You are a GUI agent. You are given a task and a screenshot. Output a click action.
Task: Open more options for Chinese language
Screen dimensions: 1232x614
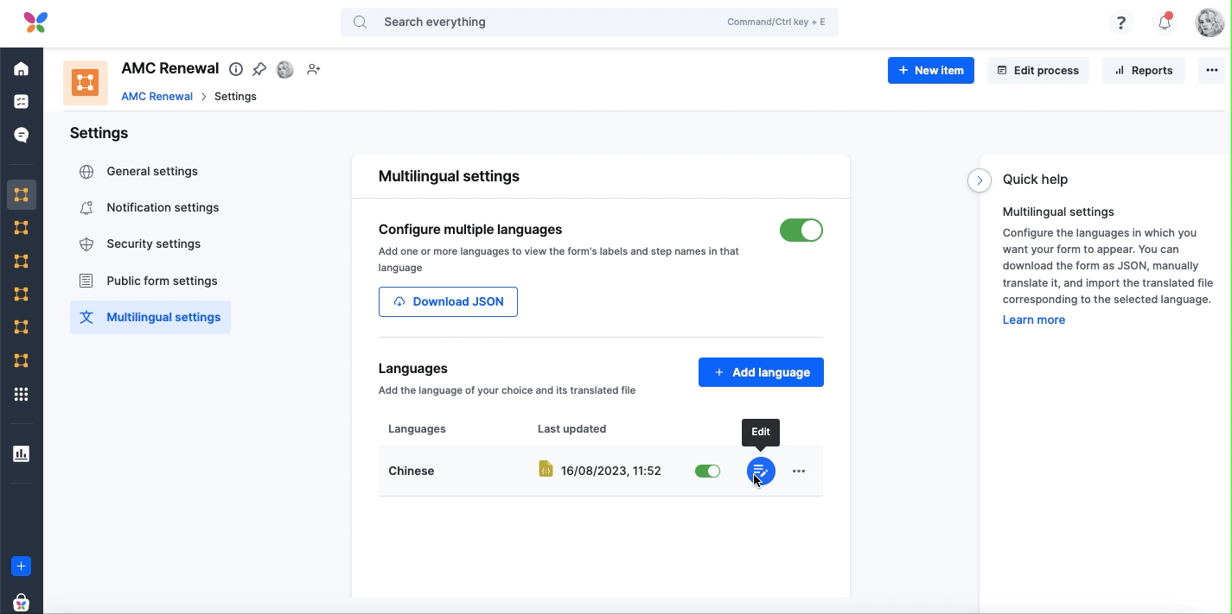pyautogui.click(x=799, y=471)
